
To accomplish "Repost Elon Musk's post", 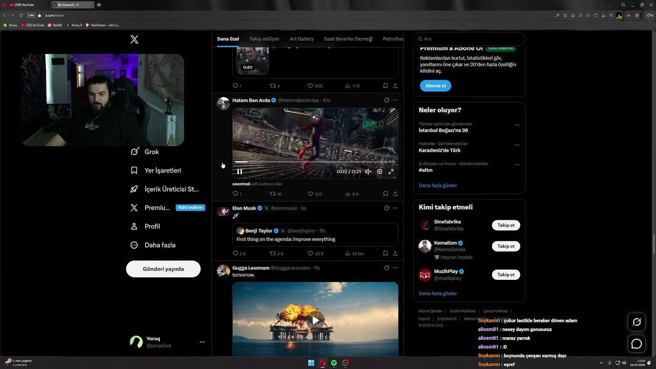I will click(x=277, y=253).
